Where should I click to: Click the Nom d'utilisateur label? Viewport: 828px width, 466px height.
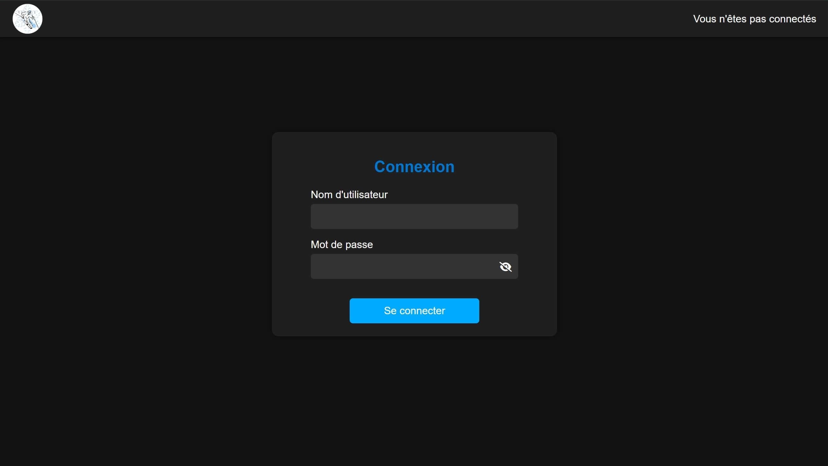(x=349, y=195)
